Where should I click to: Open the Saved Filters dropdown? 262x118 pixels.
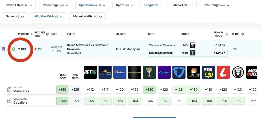tap(19, 5)
